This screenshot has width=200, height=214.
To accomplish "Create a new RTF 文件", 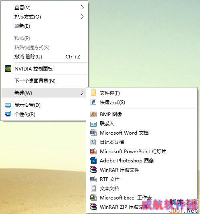I will pos(142,179).
